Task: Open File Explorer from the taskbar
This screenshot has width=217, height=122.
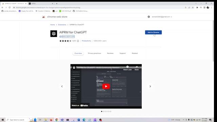Action: click(x=46, y=120)
